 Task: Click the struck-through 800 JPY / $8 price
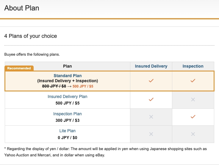pyautogui.click(x=54, y=86)
